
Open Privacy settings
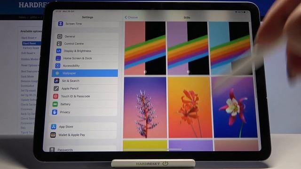pyautogui.click(x=84, y=112)
